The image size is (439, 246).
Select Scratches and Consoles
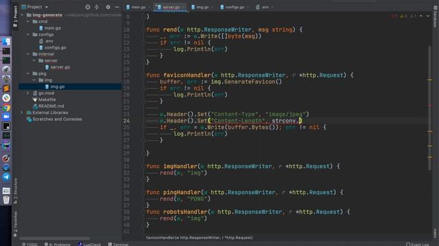[57, 119]
